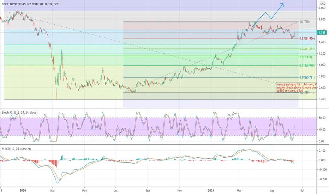The height and width of the screenshot is (194, 329).
Task: Click the May 2021 time axis label
Action: 272,190
